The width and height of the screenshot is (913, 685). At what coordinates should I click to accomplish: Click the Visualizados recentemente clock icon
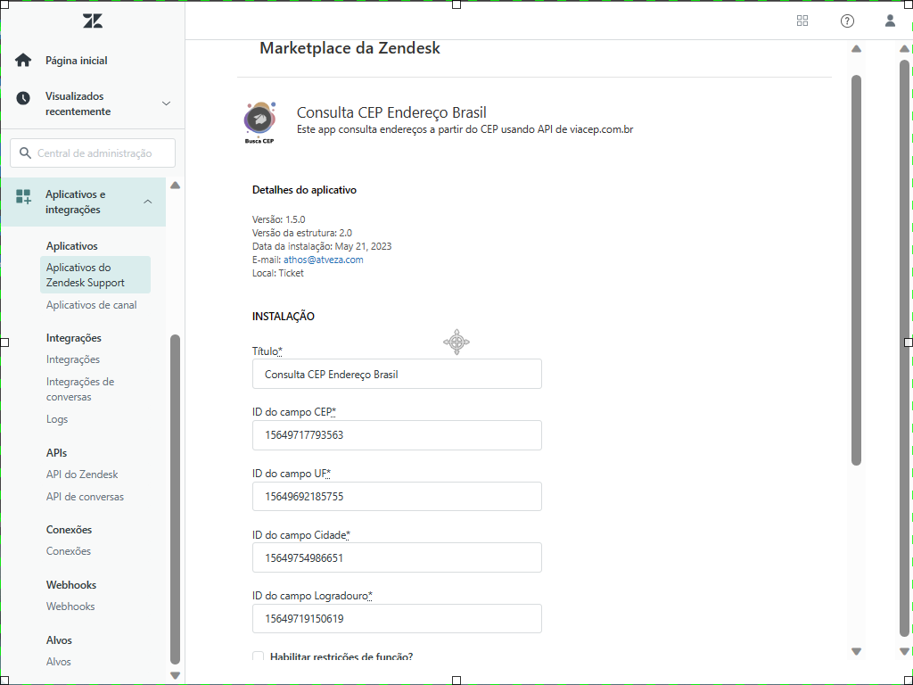[x=23, y=99]
